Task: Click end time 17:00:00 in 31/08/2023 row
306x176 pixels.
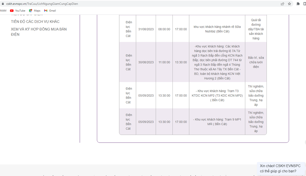Action: [x=181, y=29]
